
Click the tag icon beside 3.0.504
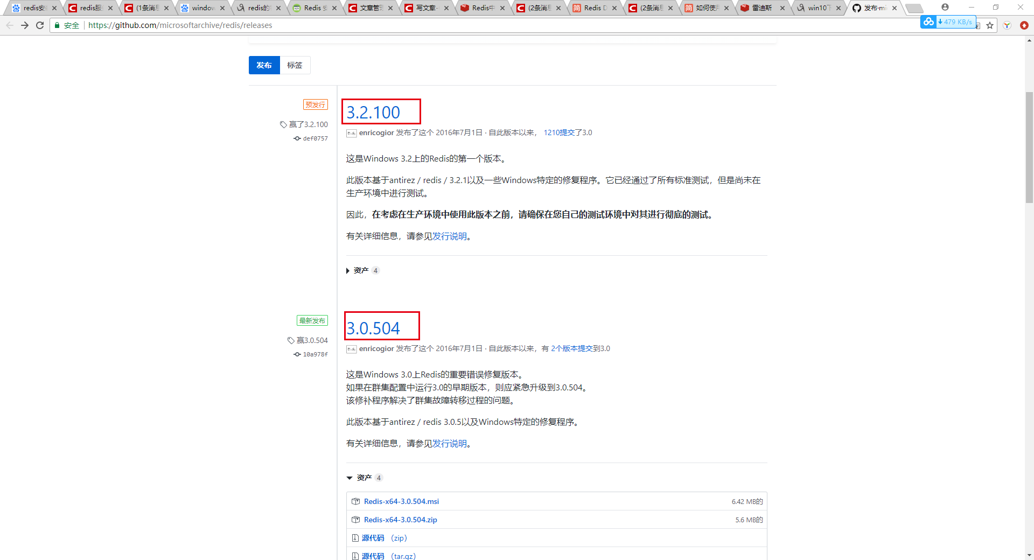(x=291, y=340)
